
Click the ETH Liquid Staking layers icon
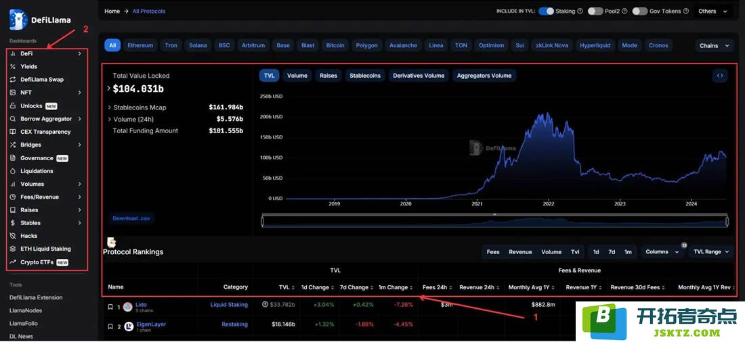tap(13, 249)
